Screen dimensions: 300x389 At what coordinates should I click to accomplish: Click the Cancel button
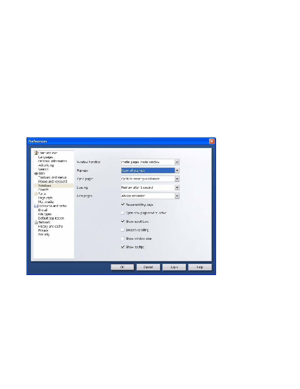click(x=148, y=267)
